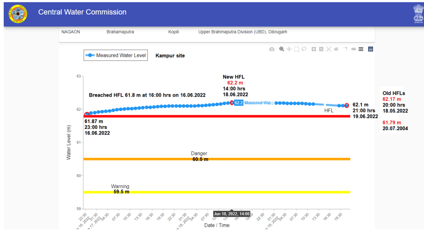
Task: Click the last data point at 62.1 m
Action: point(347,106)
